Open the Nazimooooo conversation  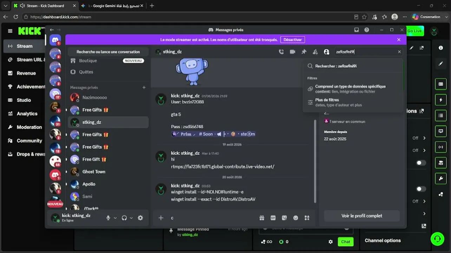108,97
